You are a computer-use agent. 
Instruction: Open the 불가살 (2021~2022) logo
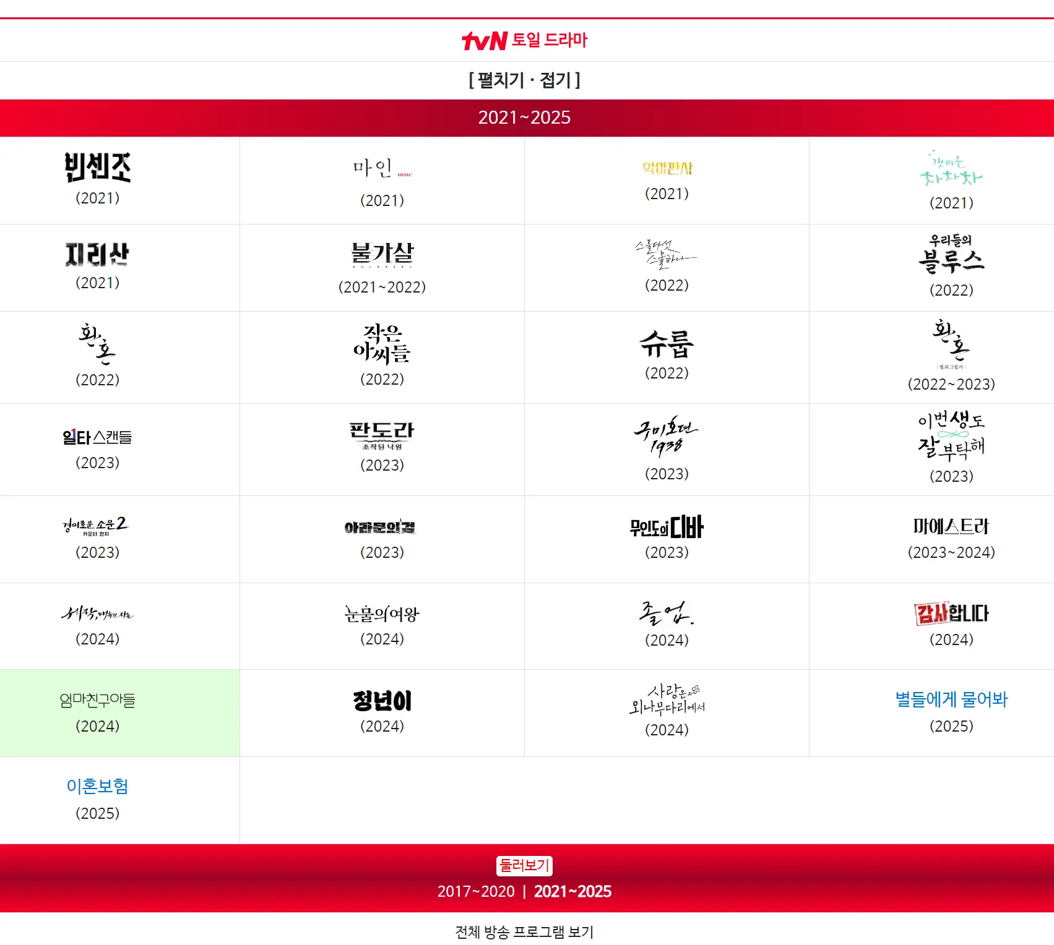point(382,254)
